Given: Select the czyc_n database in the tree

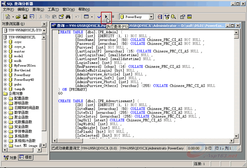Looking at the screenshot, I should tap(20, 47).
